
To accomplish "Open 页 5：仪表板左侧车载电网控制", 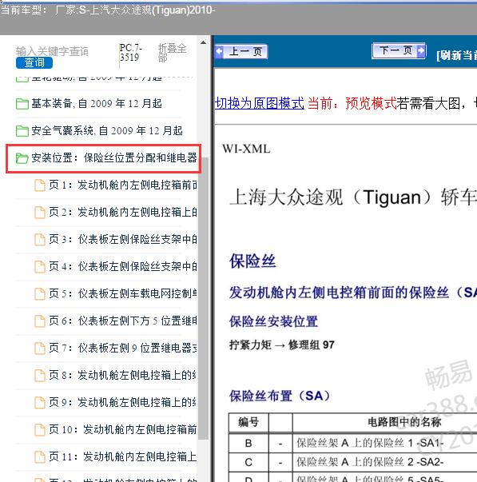I will (123, 293).
